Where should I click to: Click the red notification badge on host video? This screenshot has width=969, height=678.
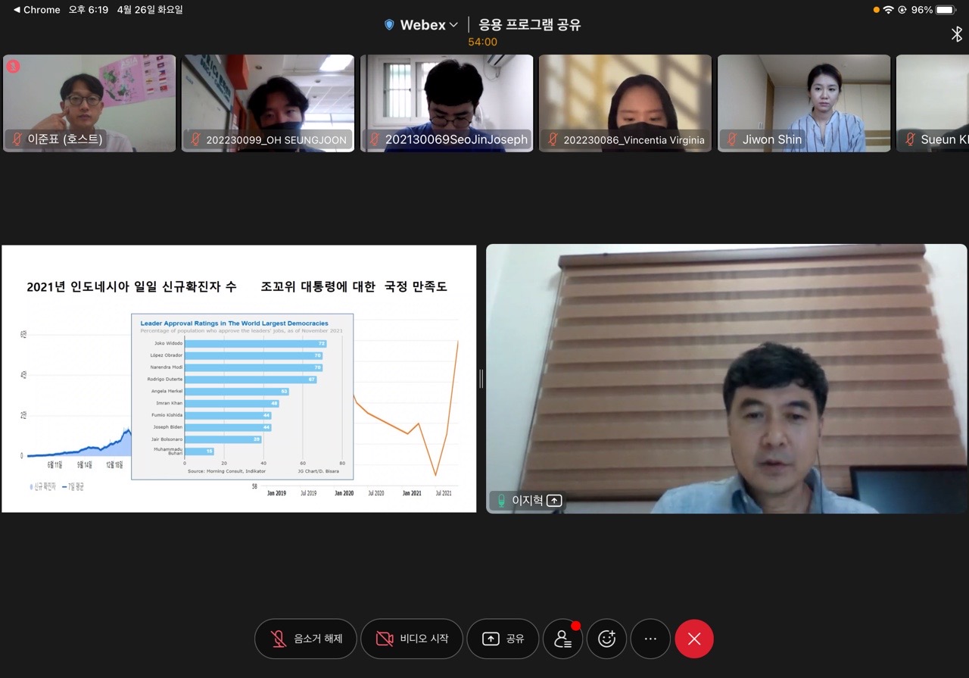pyautogui.click(x=14, y=67)
